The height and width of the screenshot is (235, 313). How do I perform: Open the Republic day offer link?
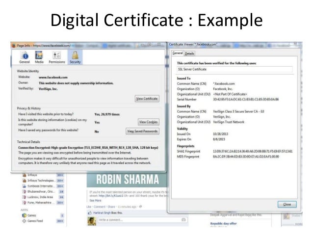(x=223, y=224)
